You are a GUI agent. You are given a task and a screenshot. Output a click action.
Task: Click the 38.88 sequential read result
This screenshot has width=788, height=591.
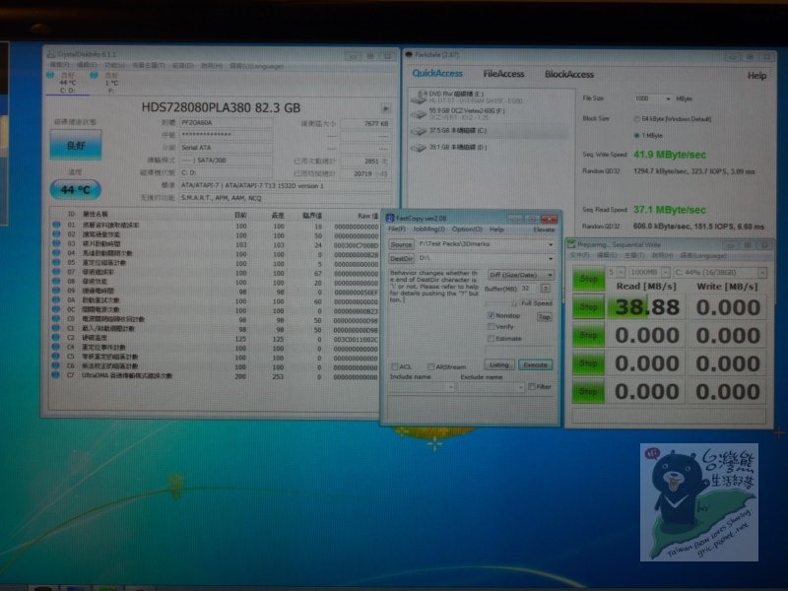pyautogui.click(x=646, y=306)
